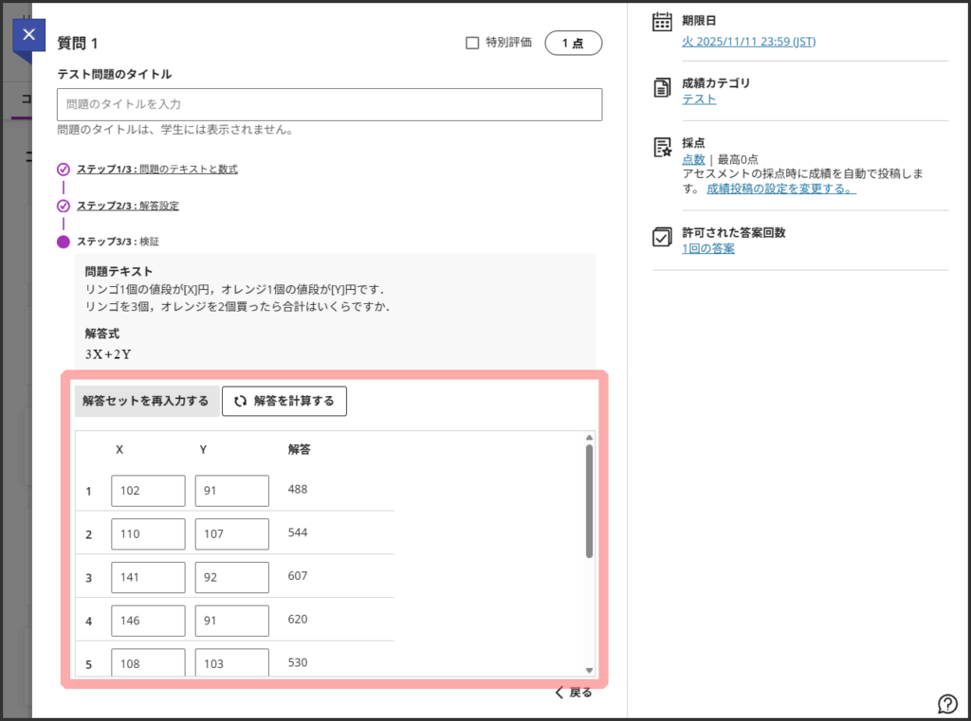Click the Step 1/3 completed checkmark icon
Viewport: 971px width, 721px height.
[64, 170]
